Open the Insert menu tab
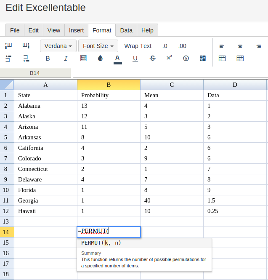Viewport: 268px width, 280px height. (76, 30)
